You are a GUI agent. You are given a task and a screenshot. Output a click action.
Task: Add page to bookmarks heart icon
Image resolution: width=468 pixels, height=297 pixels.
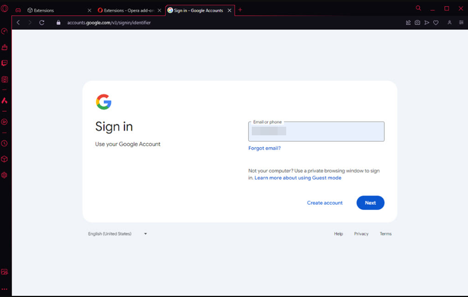436,22
